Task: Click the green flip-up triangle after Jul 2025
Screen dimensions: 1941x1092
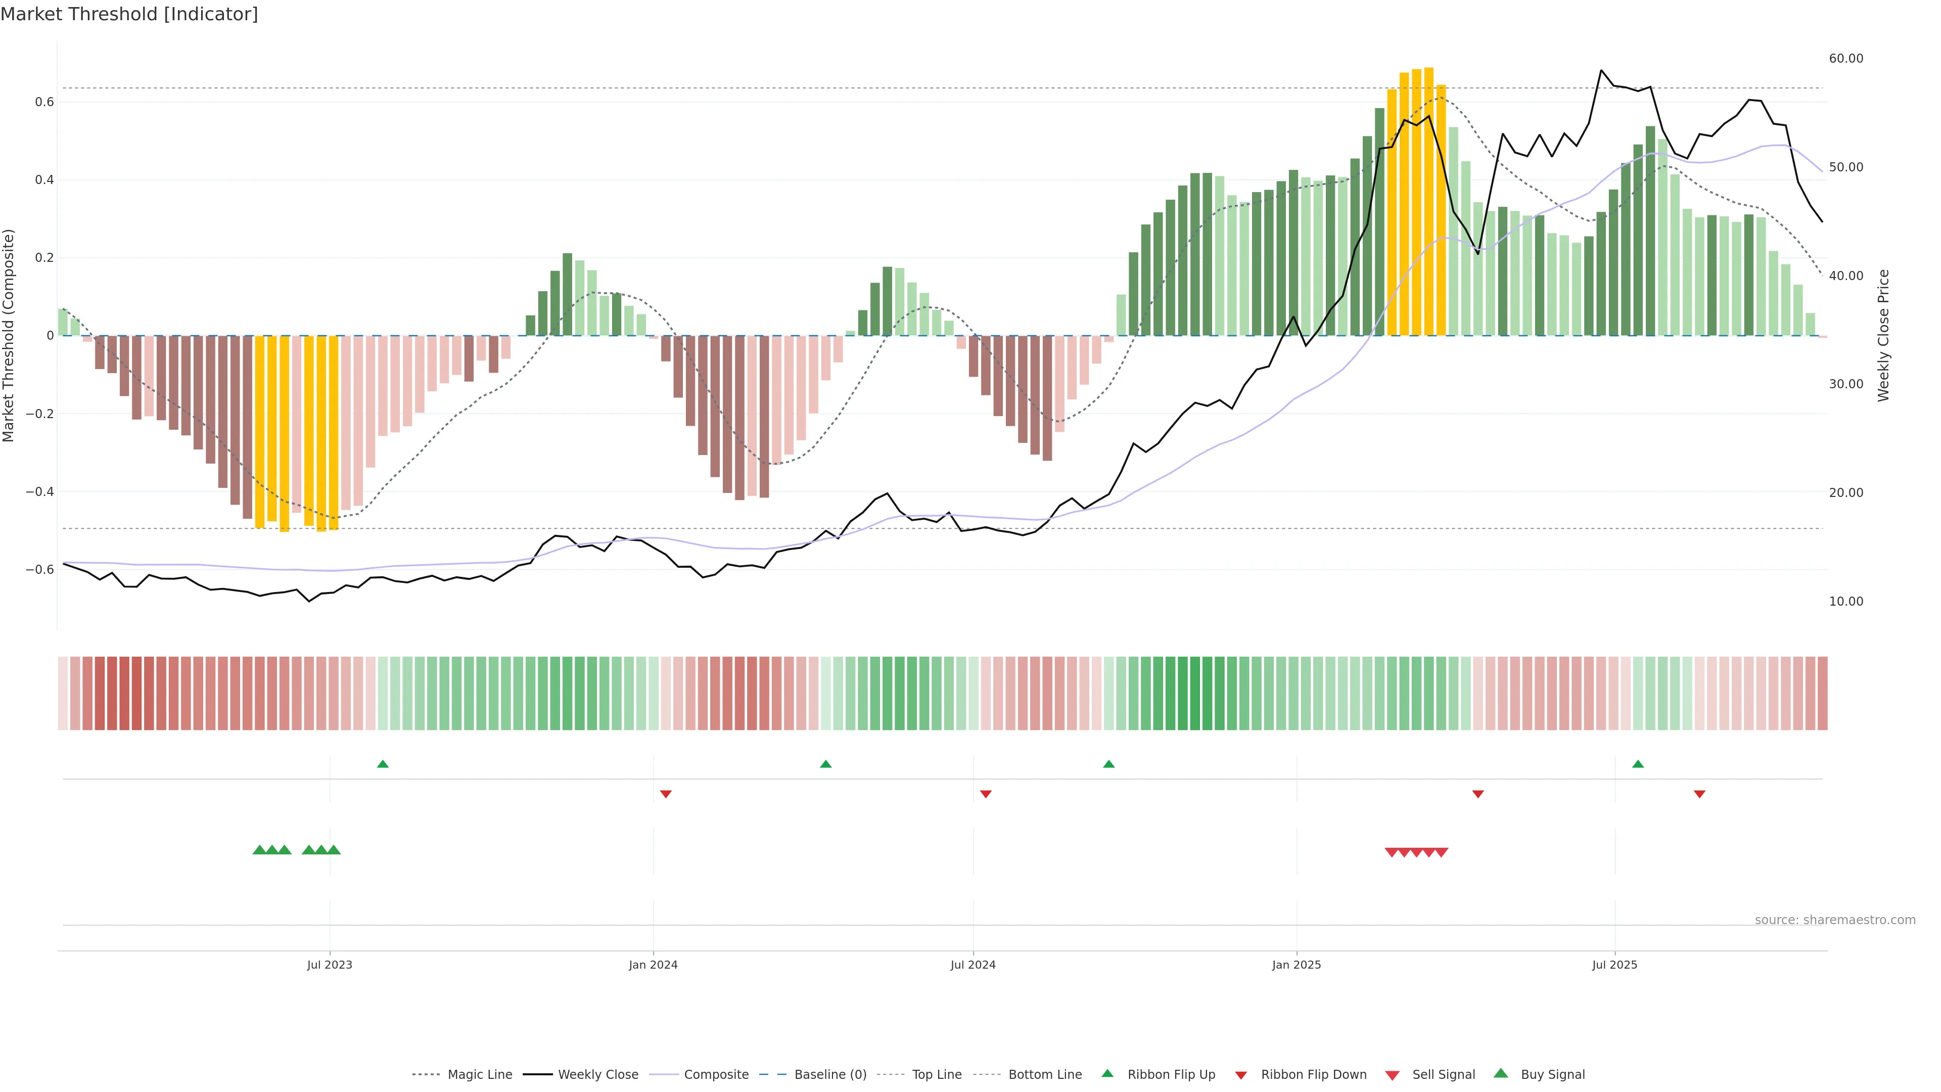Action: pyautogui.click(x=1637, y=764)
